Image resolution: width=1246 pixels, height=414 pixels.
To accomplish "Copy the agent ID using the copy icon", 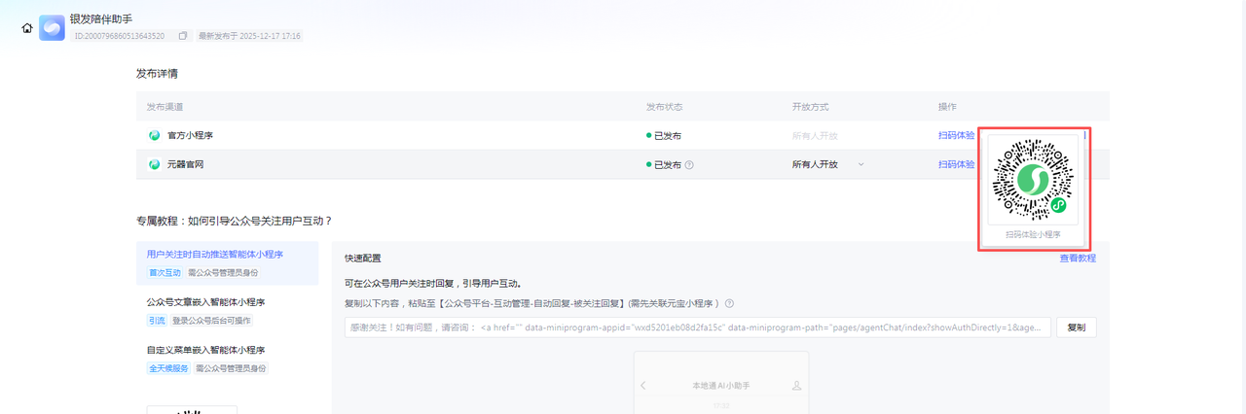I will pyautogui.click(x=182, y=36).
